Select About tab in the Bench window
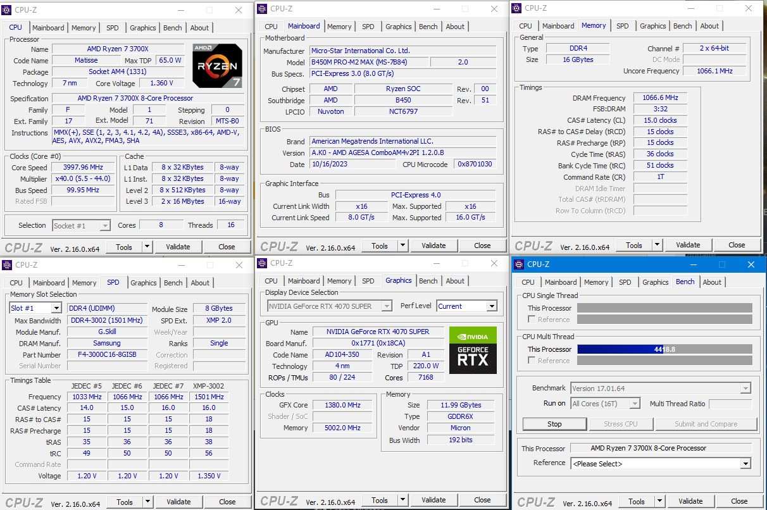 point(712,282)
